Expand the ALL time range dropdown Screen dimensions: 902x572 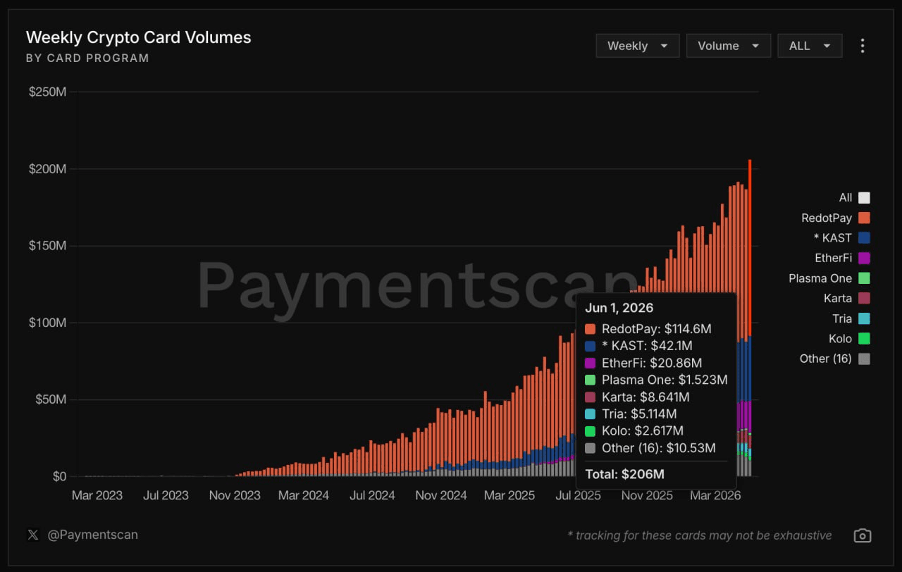(810, 46)
